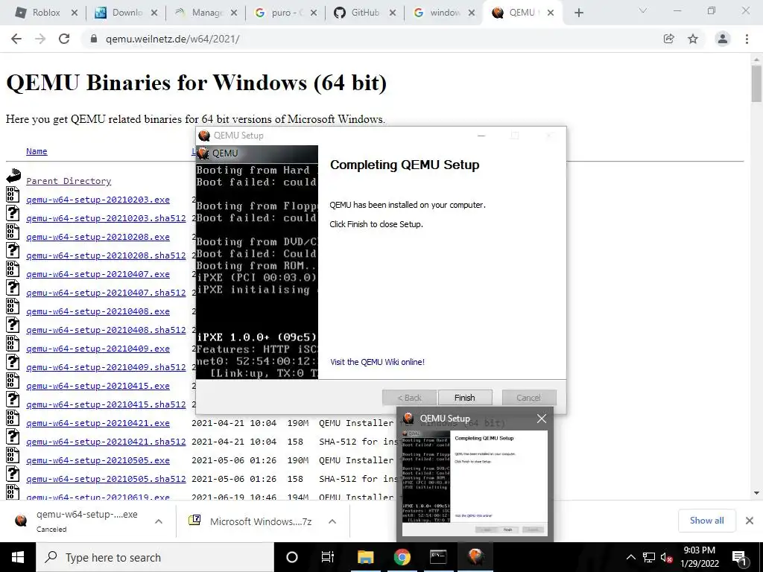Expand options for Microsoft Windows 7z download
The width and height of the screenshot is (763, 572).
point(332,521)
